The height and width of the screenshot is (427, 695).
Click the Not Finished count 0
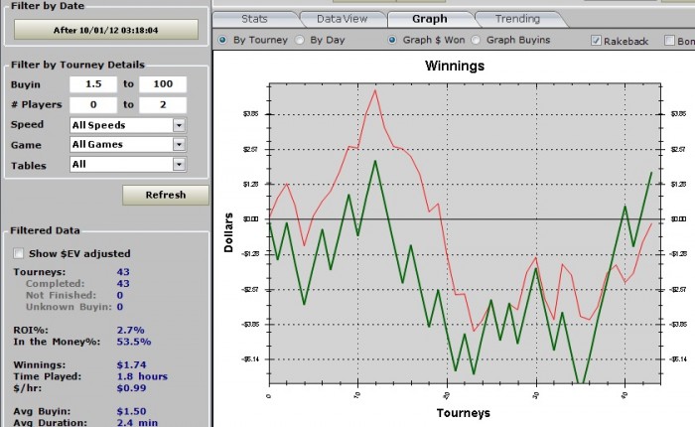[120, 295]
